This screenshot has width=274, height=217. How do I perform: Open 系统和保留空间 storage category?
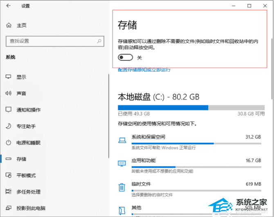tap(148, 137)
